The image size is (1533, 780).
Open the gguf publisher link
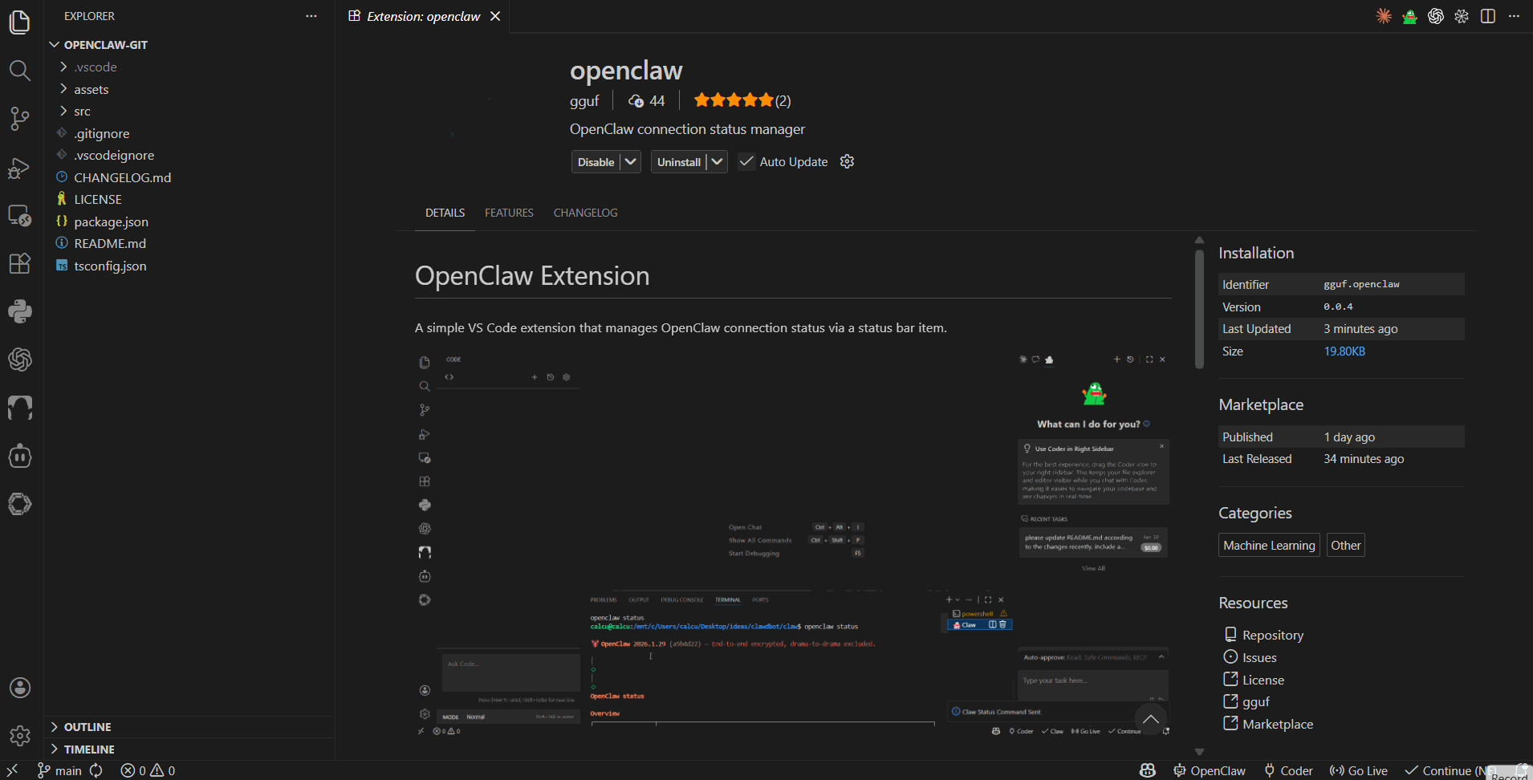(x=584, y=101)
